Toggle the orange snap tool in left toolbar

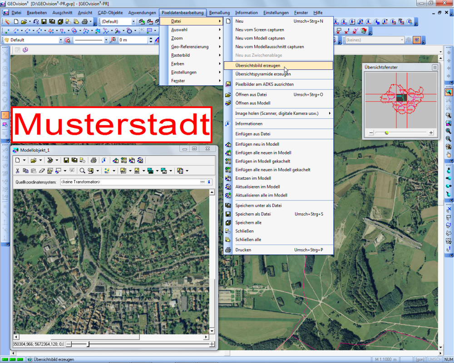point(5,115)
